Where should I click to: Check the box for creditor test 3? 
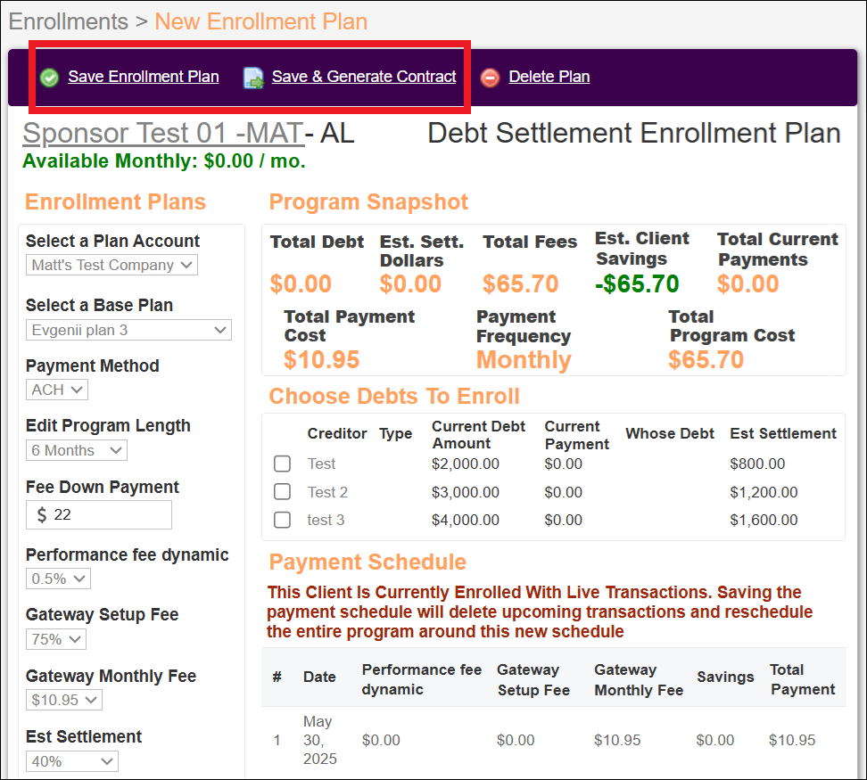coord(282,520)
